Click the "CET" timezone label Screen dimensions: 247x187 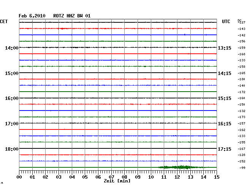click(4, 22)
